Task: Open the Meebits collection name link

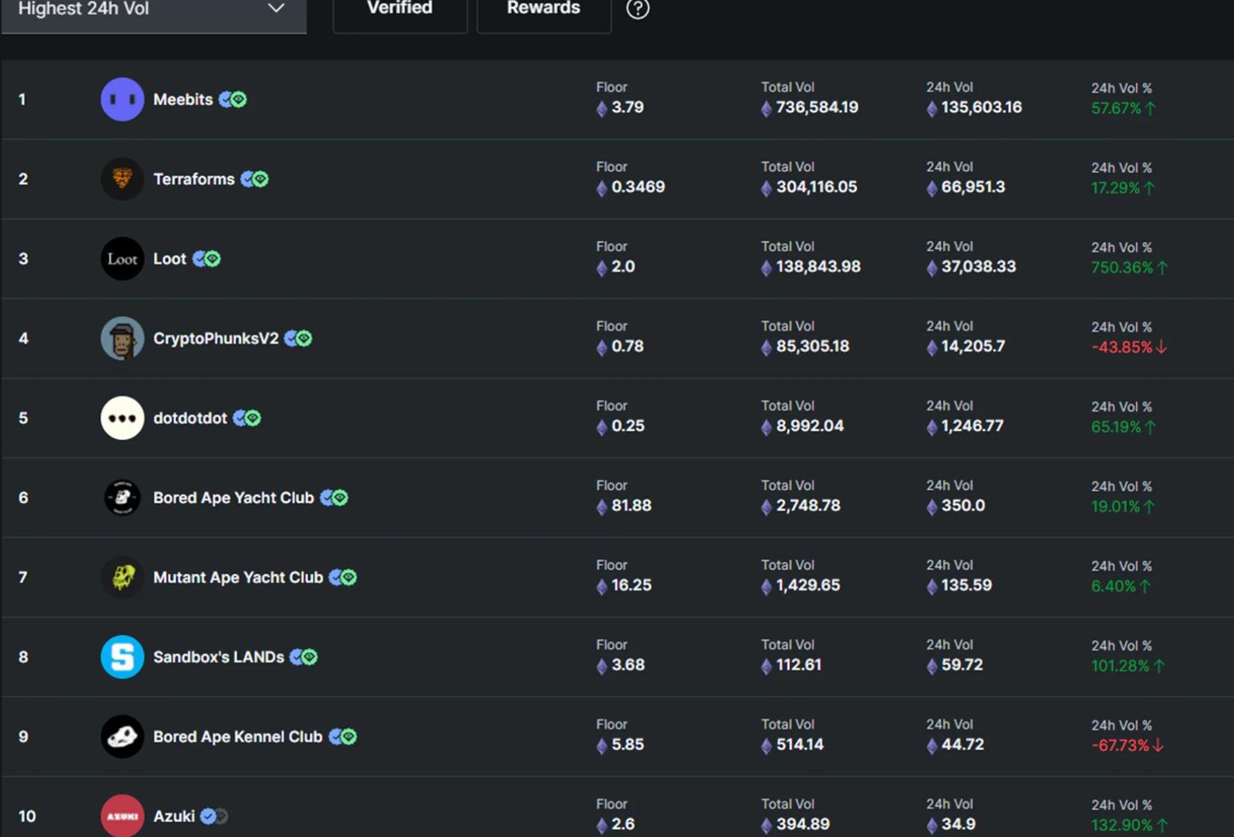Action: (183, 99)
